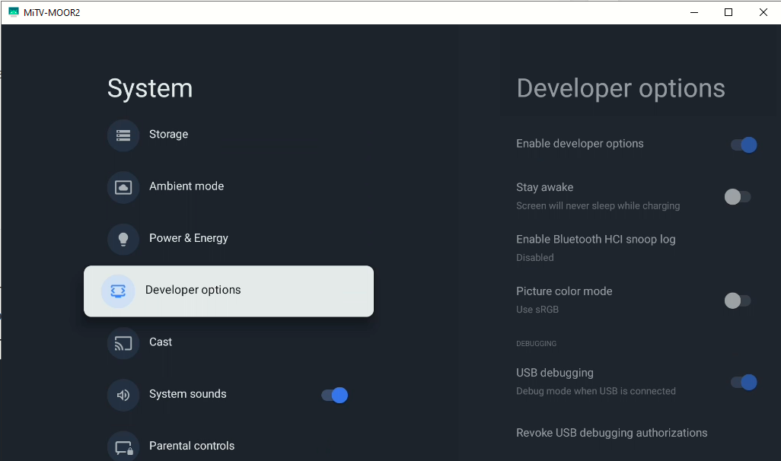Open Ambient mode settings

coord(228,187)
